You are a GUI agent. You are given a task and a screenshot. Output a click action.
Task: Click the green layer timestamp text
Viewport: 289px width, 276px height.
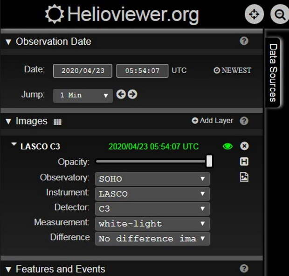coord(153,147)
